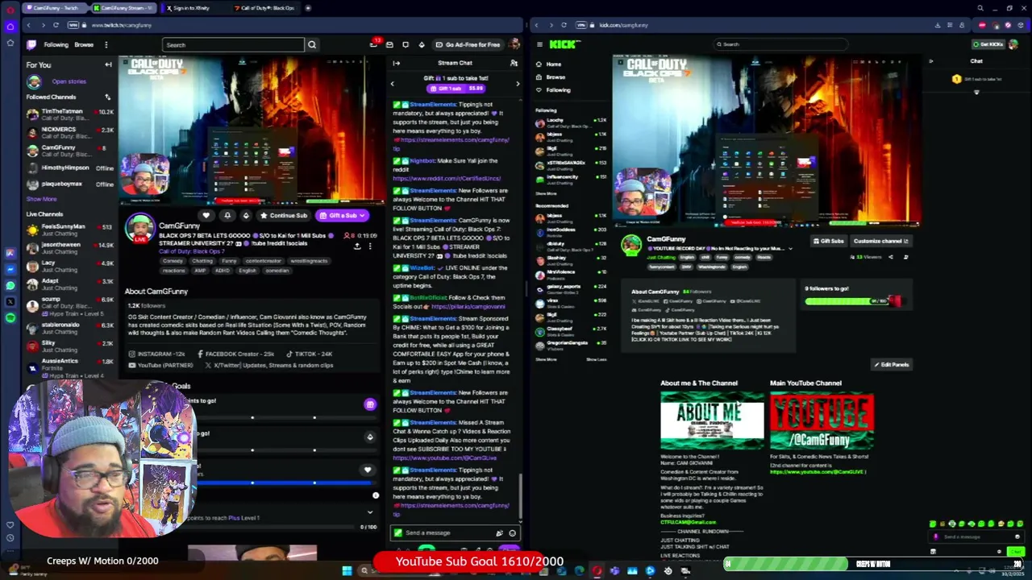This screenshot has height=580, width=1032.
Task: Go back in the Kick browser window
Action: coord(537,25)
